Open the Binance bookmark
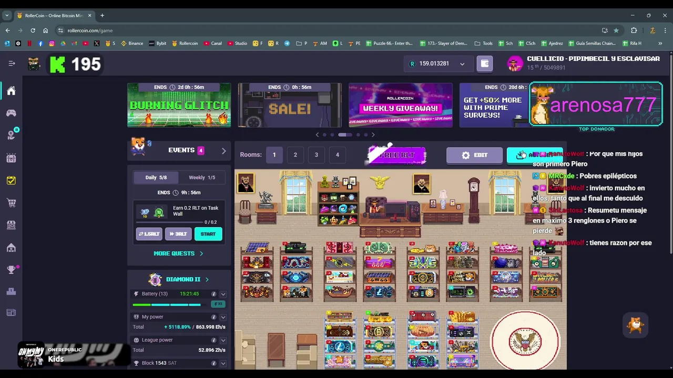 pyautogui.click(x=132, y=43)
